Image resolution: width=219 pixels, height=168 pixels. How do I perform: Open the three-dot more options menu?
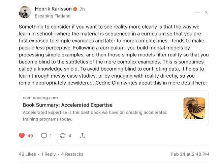(197, 12)
